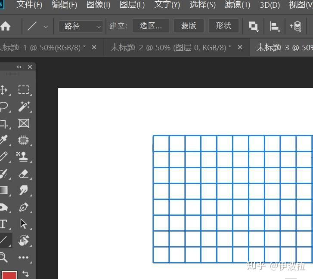313x279 pixels.
Task: Select the Clone Stamp tool
Action: [x=22, y=156]
